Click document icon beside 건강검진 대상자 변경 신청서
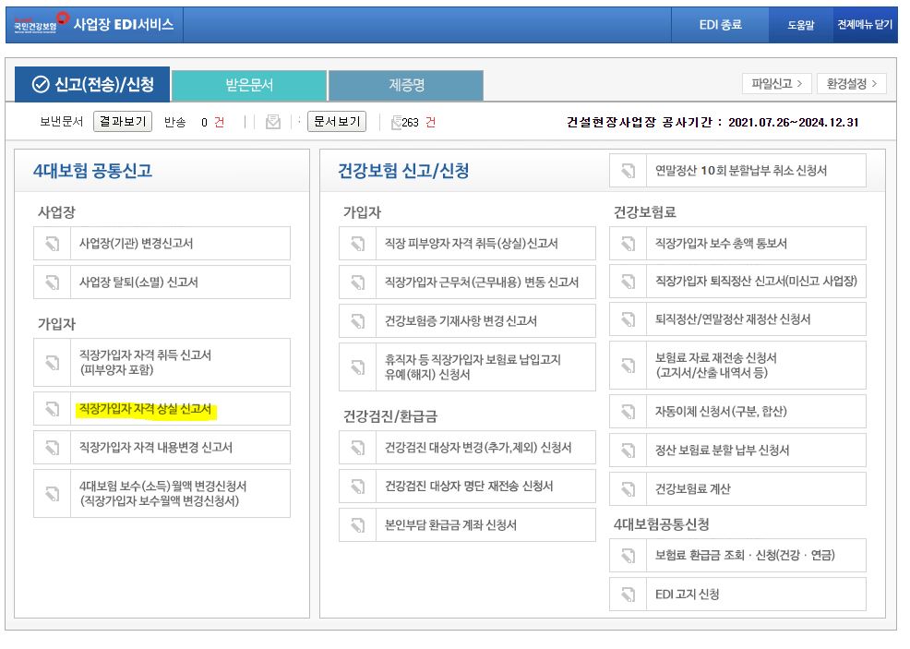Screen dimensions: 910x649 (358, 448)
